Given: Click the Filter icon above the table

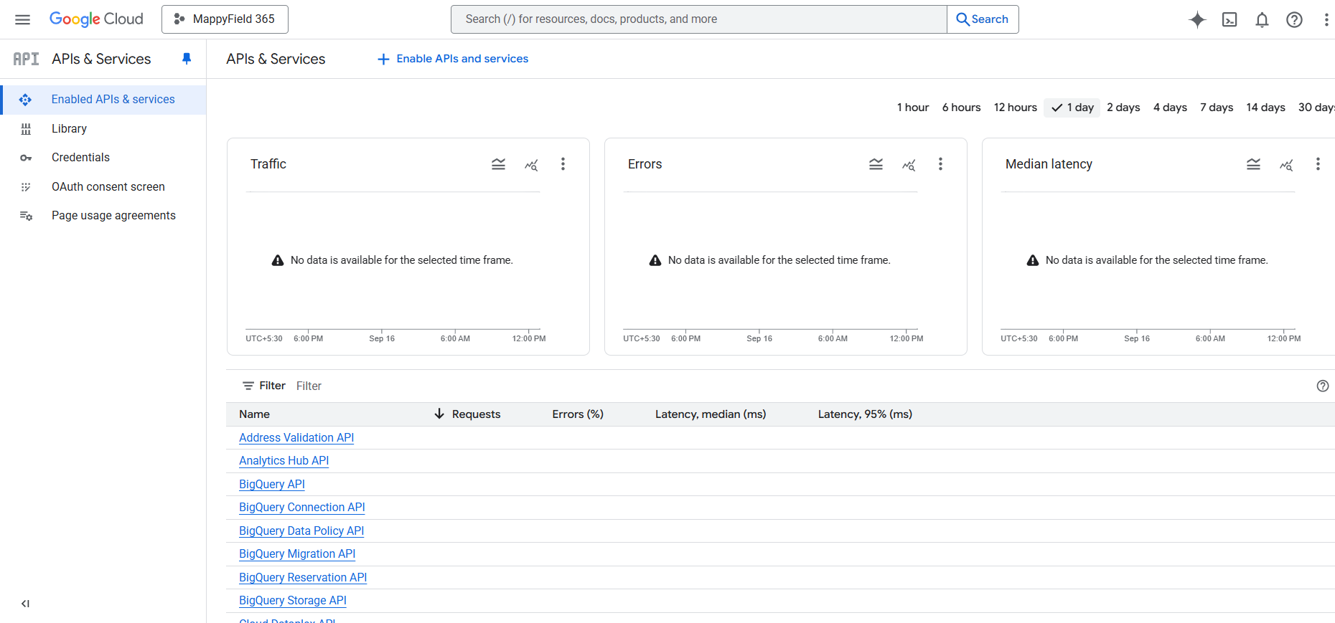Looking at the screenshot, I should 248,386.
